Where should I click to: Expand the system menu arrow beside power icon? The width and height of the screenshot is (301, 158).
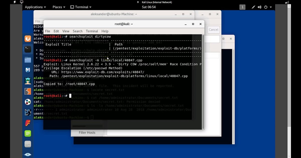pos(271,7)
